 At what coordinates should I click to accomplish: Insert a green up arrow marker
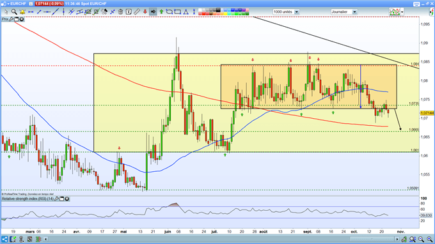click(x=161, y=11)
